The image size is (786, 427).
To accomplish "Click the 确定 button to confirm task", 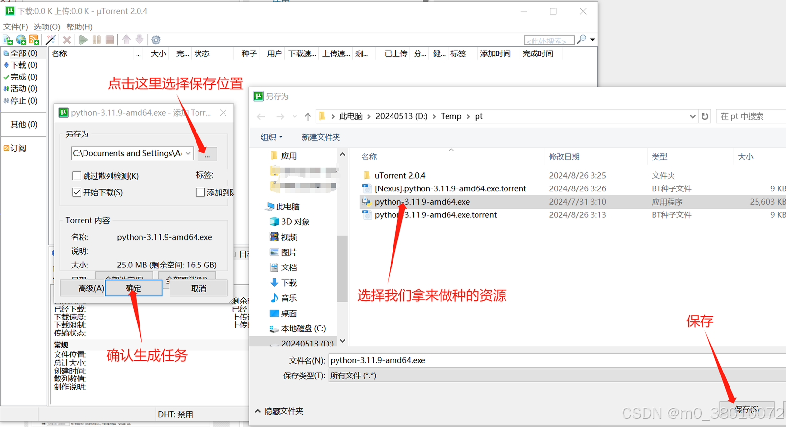I will tap(134, 288).
